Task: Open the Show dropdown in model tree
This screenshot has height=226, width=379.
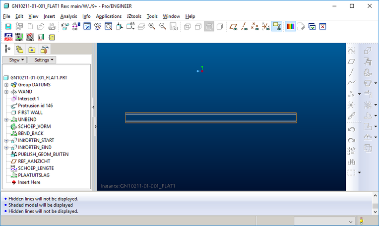Action: point(14,60)
